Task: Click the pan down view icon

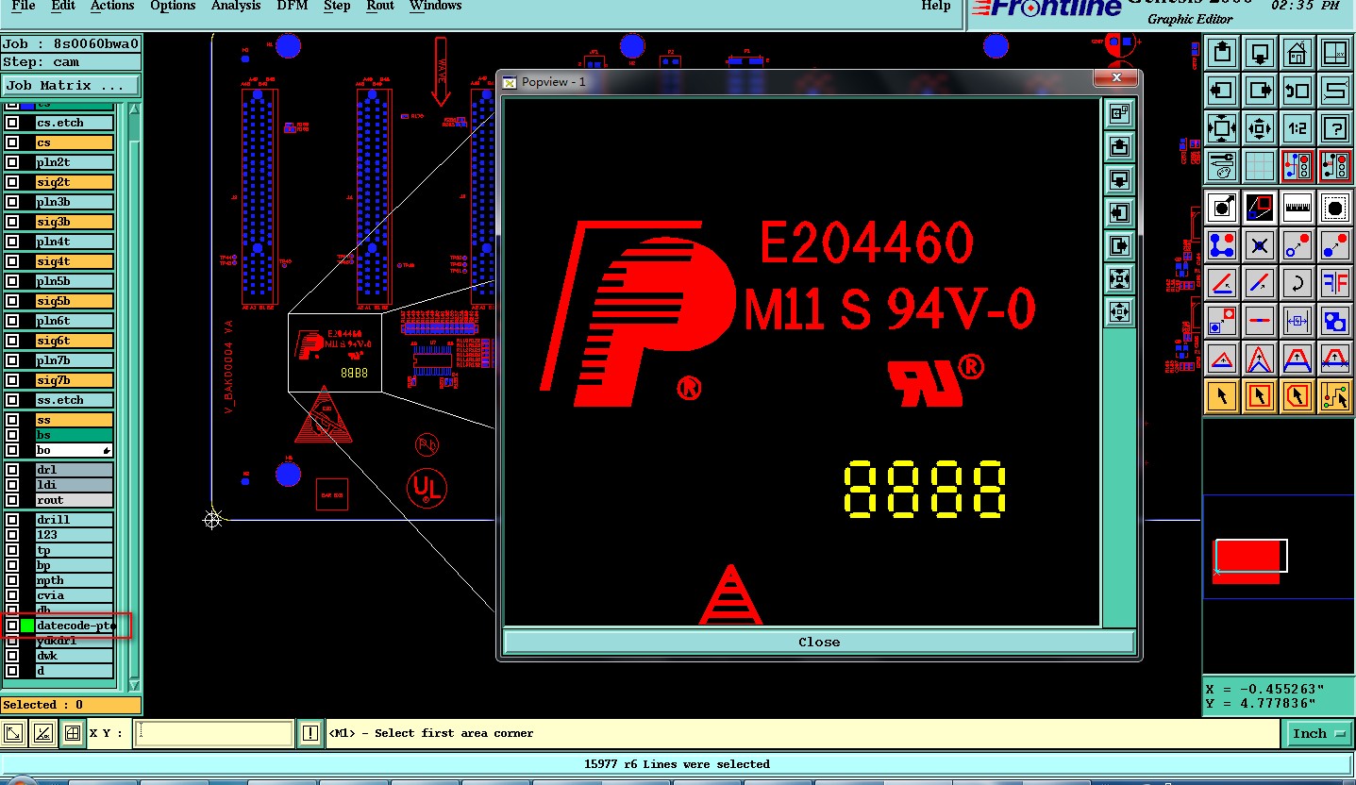Action: click(1259, 54)
